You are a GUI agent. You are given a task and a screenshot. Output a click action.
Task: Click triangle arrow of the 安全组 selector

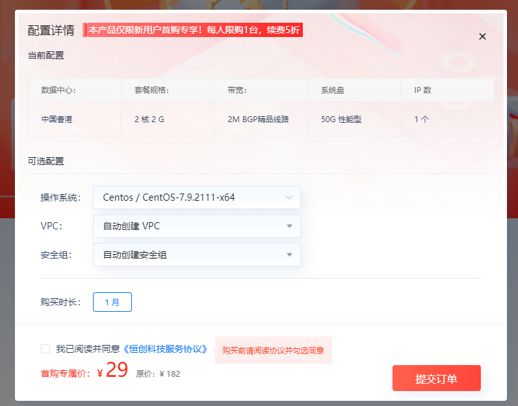click(289, 255)
